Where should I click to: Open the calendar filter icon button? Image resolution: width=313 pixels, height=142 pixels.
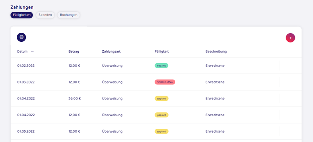22,37
